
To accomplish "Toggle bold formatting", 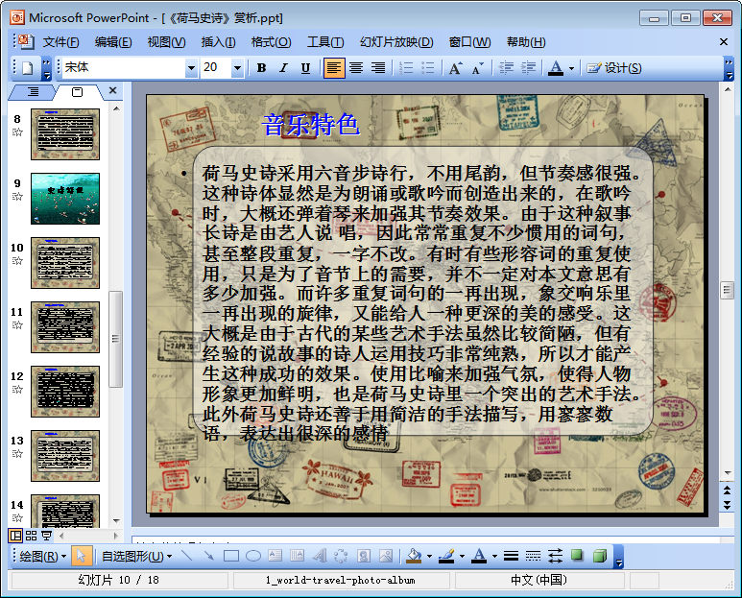I will pyautogui.click(x=261, y=68).
